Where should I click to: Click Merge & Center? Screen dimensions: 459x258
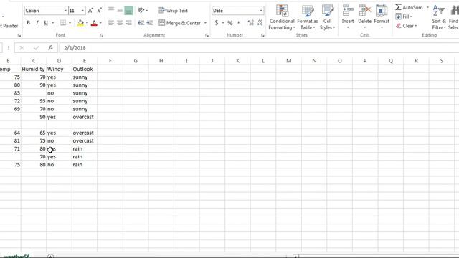click(x=180, y=23)
